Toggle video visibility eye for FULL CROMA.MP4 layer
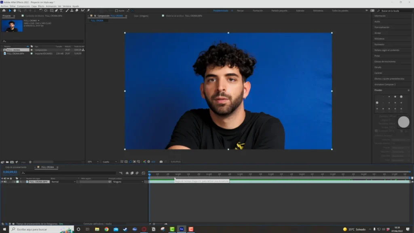Image resolution: width=414 pixels, height=233 pixels. click(2, 182)
